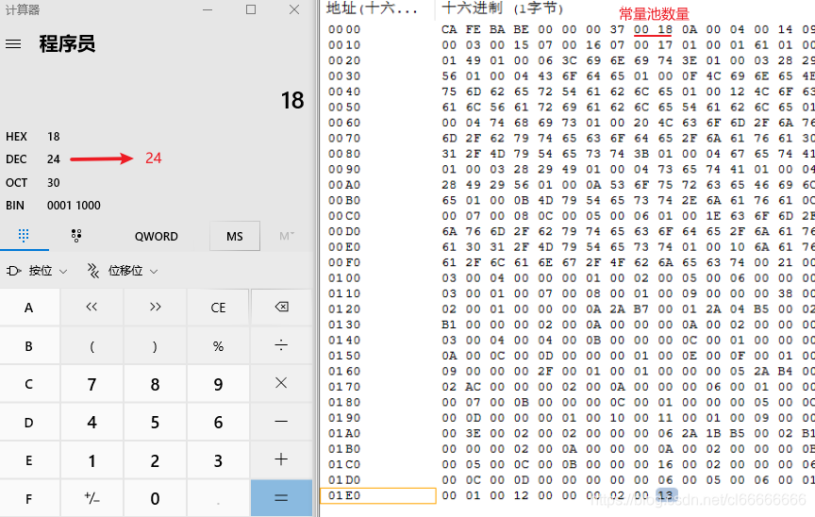Select the DEC number base row
The width and height of the screenshot is (815, 517).
tap(156, 159)
